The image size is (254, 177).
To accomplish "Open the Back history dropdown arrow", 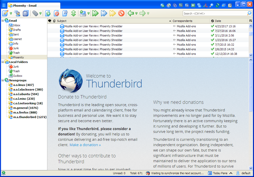I will tap(136, 13).
